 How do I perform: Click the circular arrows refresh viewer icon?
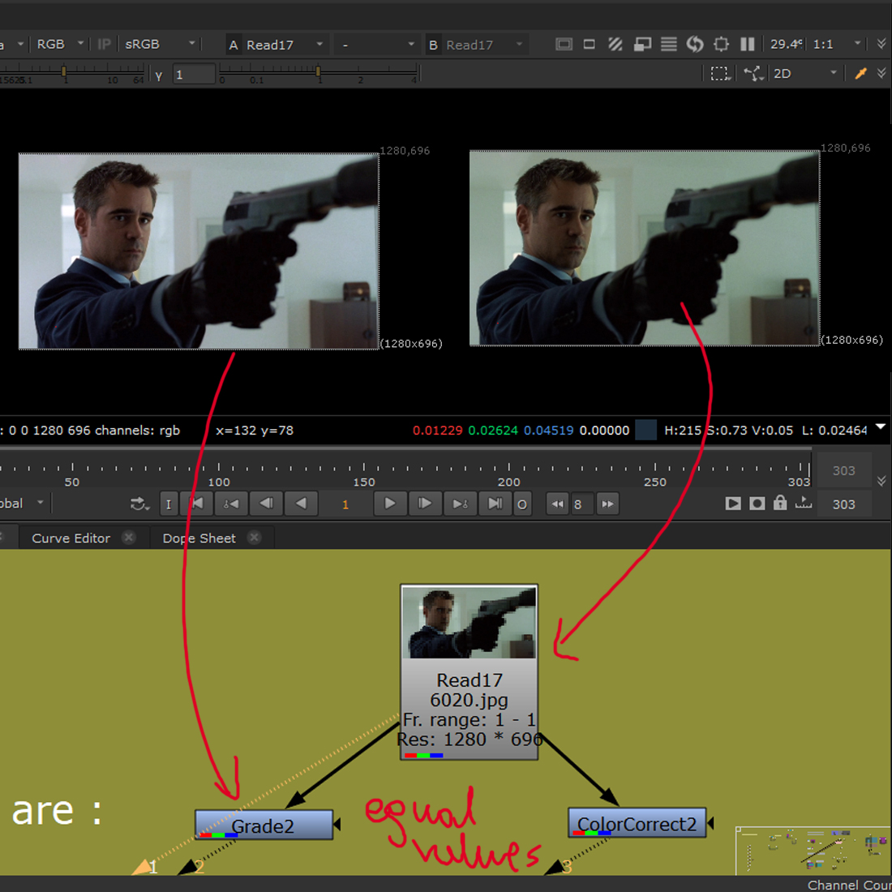[x=695, y=45]
